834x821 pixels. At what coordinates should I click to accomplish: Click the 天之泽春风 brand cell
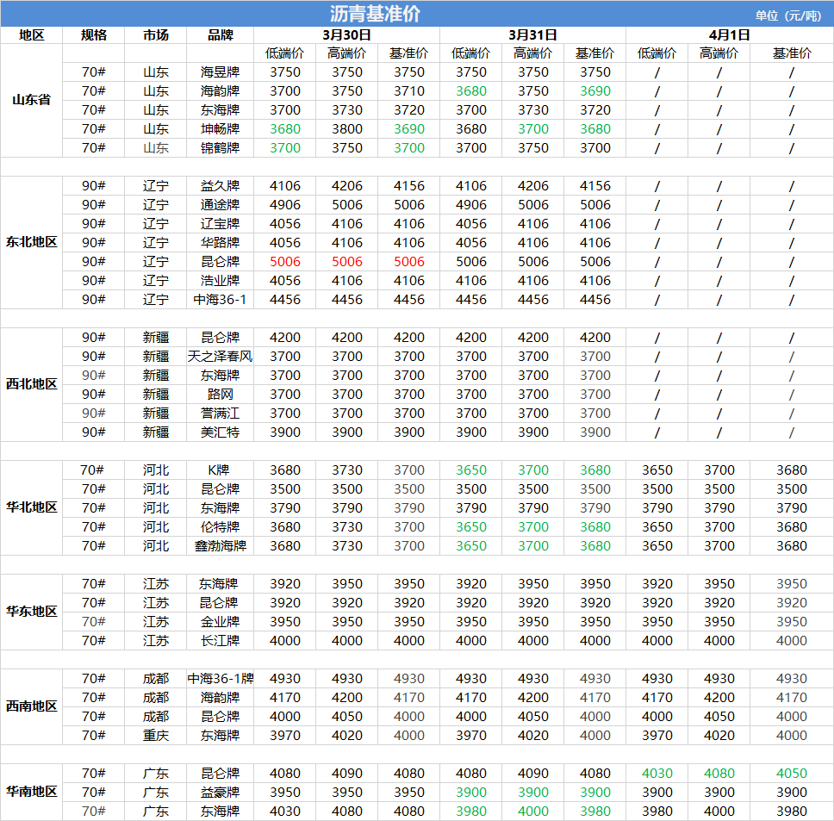click(221, 356)
